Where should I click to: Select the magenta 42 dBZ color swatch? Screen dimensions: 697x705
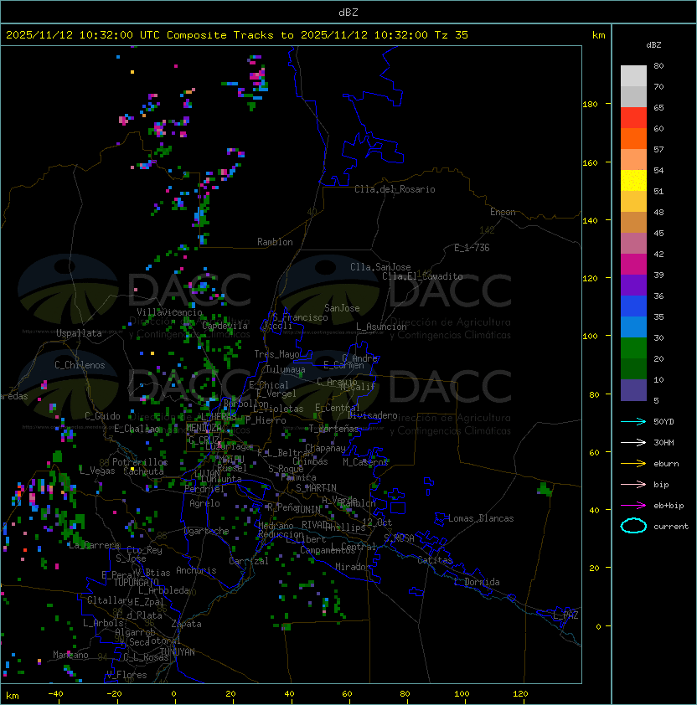(x=633, y=264)
